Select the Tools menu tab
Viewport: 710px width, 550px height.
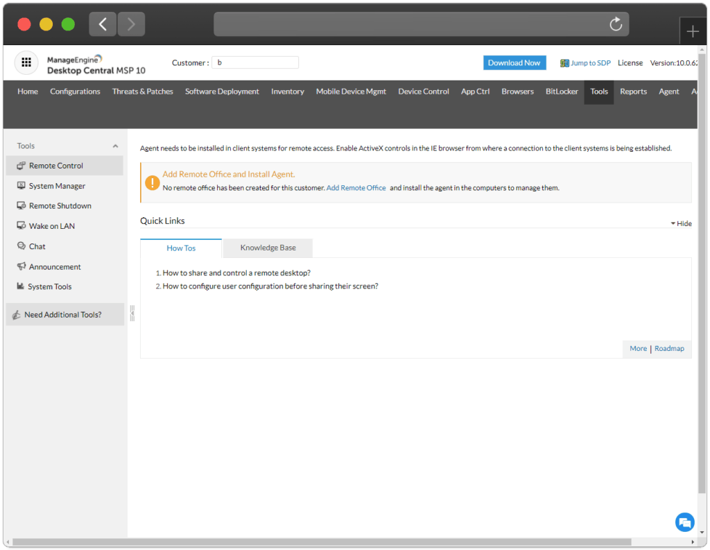click(598, 92)
